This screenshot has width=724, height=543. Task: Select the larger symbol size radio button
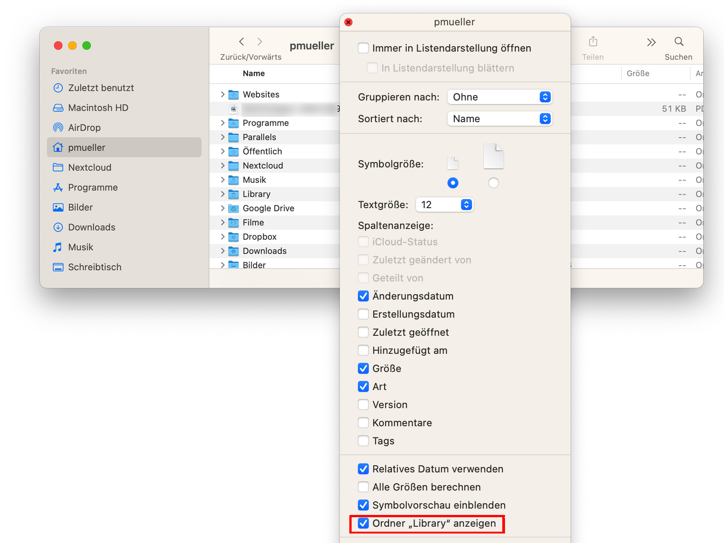[493, 183]
